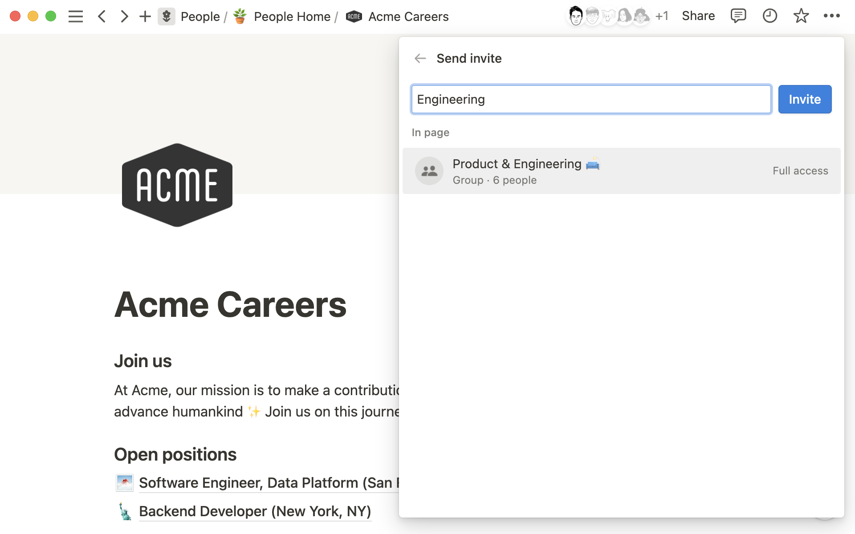This screenshot has width=855, height=534.
Task: Click the People Home breadcrumb item
Action: coord(292,16)
